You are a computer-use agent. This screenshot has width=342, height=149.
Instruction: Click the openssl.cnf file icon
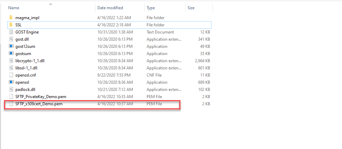point(11,75)
